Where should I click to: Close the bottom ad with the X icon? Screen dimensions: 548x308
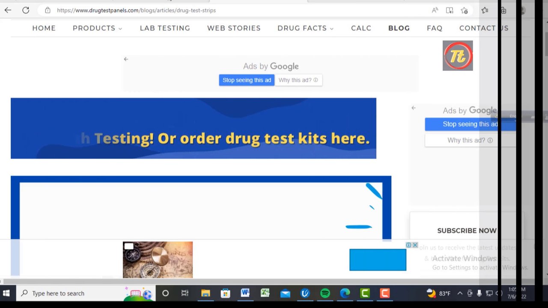pyautogui.click(x=415, y=245)
